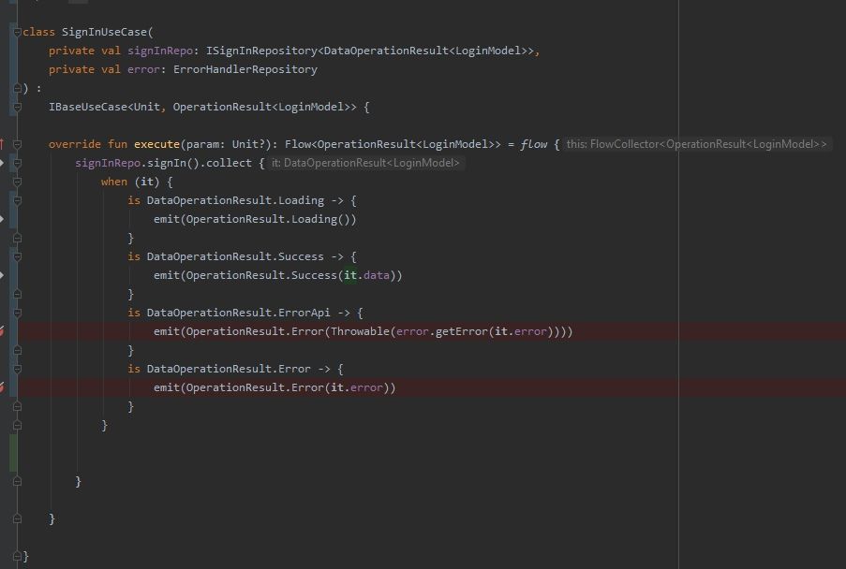Click the ErrorHandlerRepository type name
The height and width of the screenshot is (569, 846).
click(245, 69)
